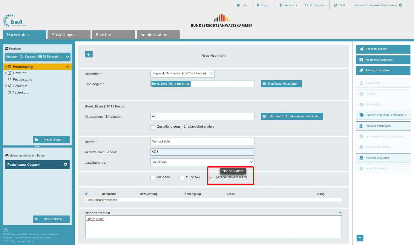This screenshot has height=245, width=414.
Task: Expand the Entwürfe folder arrow
Action: point(6,73)
